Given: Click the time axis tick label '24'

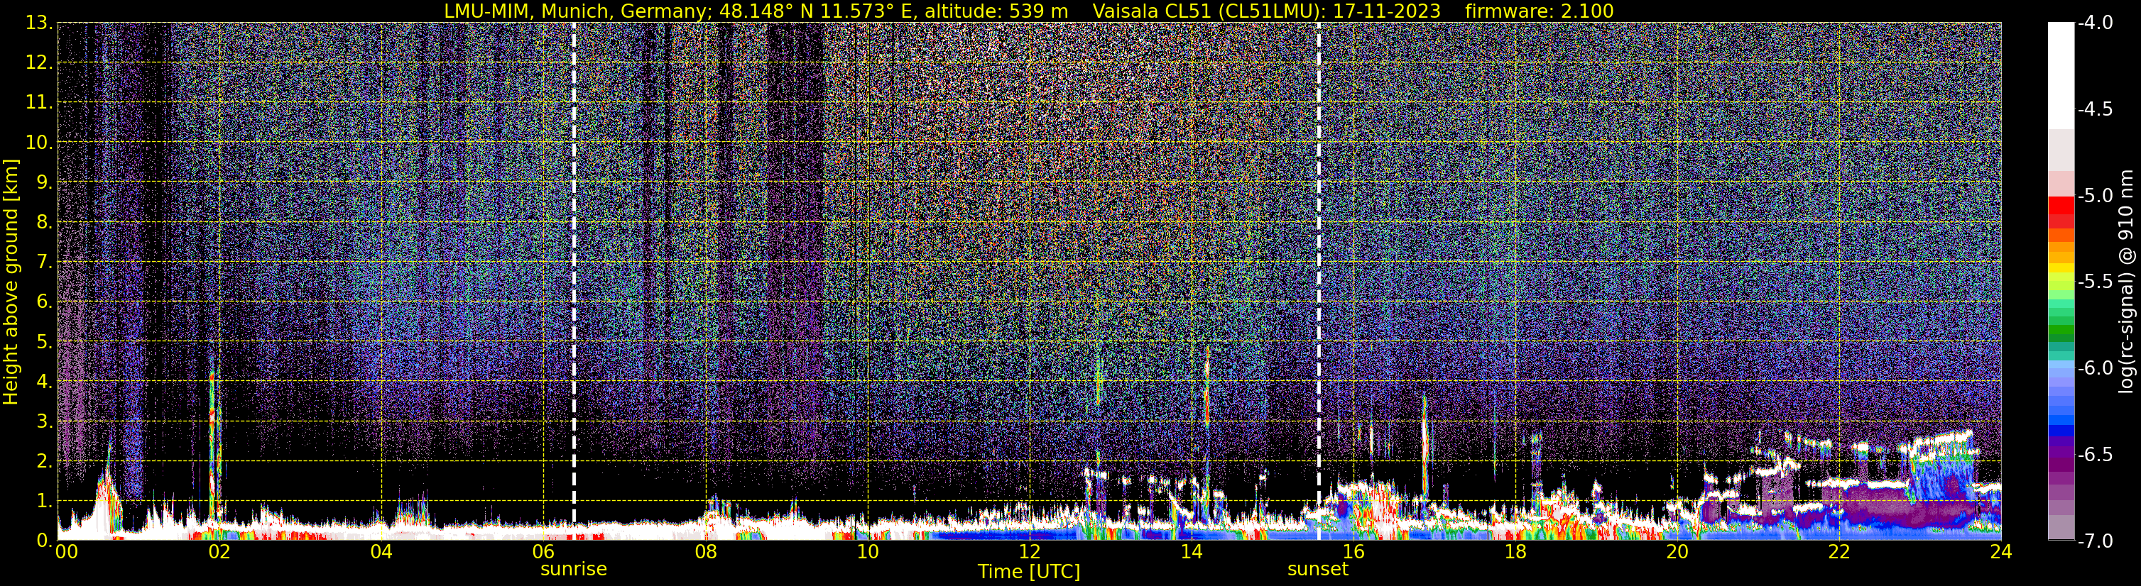Looking at the screenshot, I should (x=2000, y=552).
